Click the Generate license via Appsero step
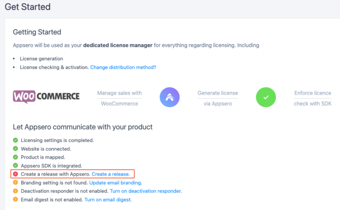The width and height of the screenshot is (340, 210). tap(217, 98)
